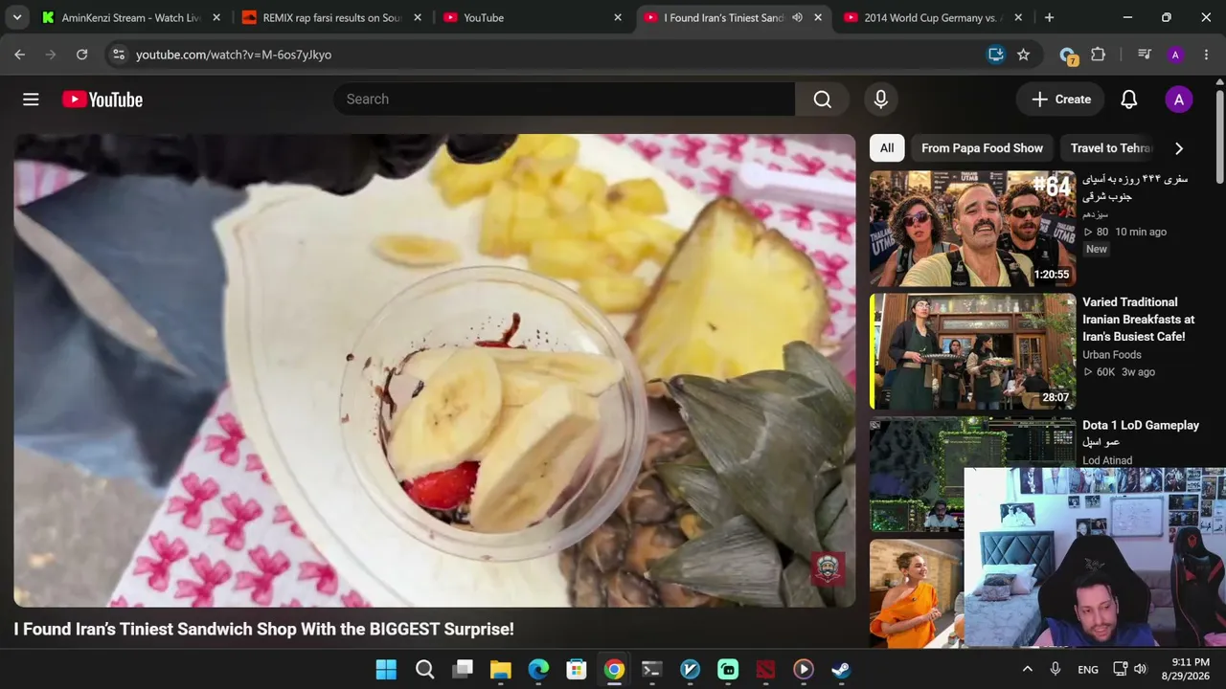This screenshot has height=689, width=1226.
Task: Show hidden system tray icons
Action: [1028, 670]
